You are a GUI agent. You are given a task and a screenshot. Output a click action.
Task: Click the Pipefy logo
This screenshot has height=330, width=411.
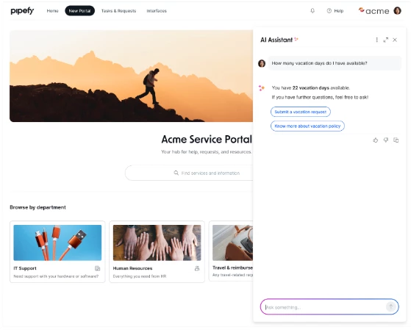click(x=22, y=11)
